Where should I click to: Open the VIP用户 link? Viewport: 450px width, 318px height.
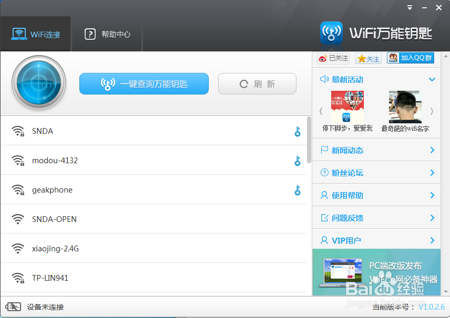[x=346, y=241]
